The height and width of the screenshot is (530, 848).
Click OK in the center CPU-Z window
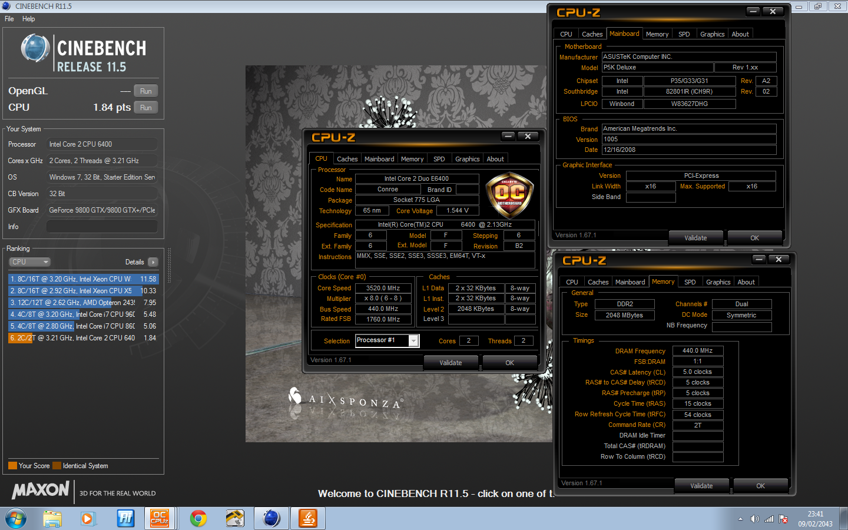510,363
